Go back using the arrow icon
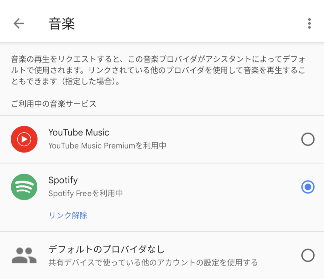 point(19,23)
